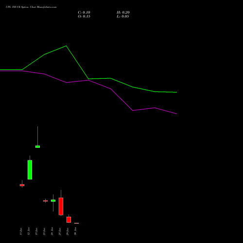Click the high value H: 0.20
Screen dimensions: 243x243
pyautogui.click(x=123, y=13)
